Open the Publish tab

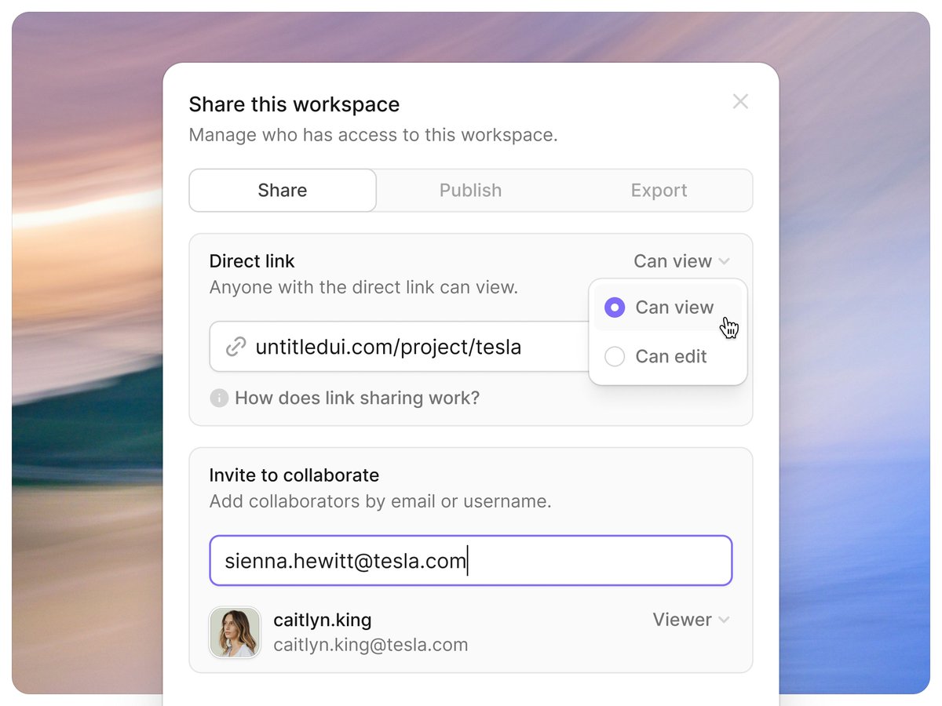(470, 191)
